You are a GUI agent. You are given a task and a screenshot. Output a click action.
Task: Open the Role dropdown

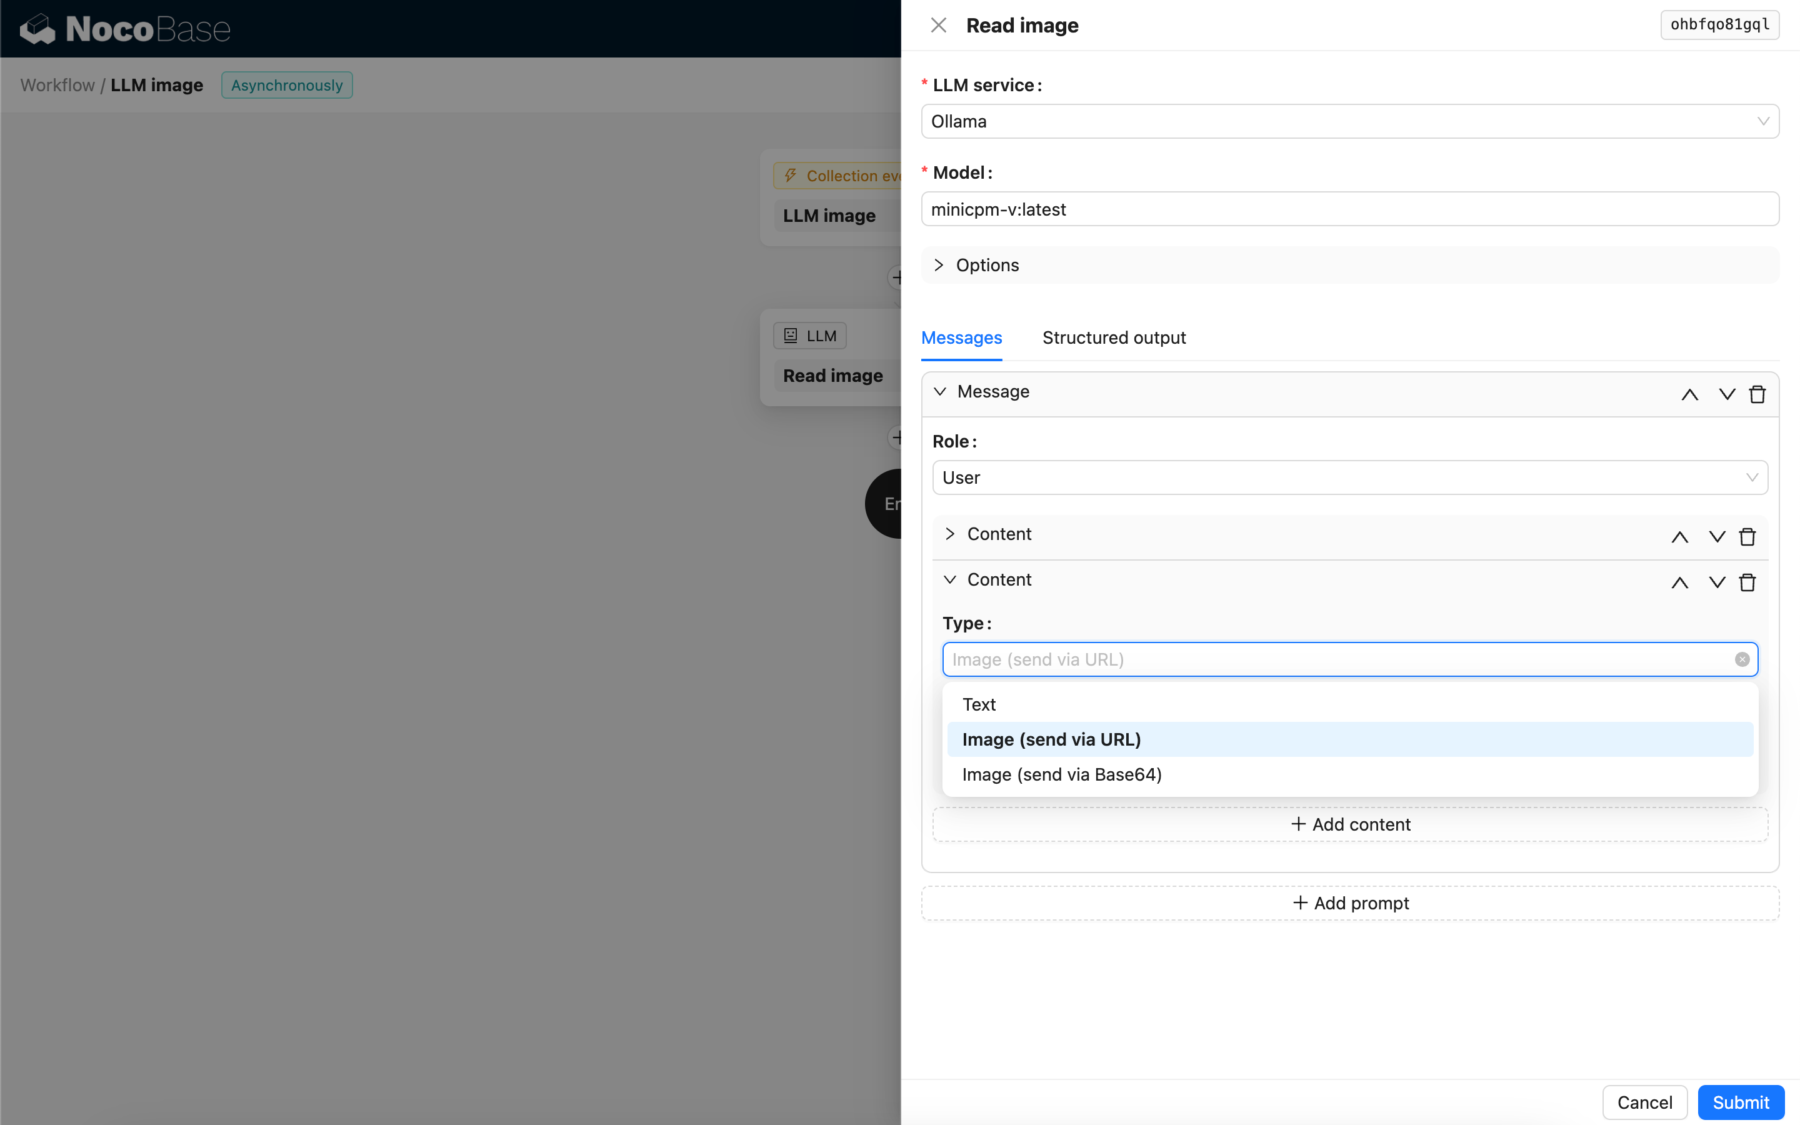point(1349,477)
